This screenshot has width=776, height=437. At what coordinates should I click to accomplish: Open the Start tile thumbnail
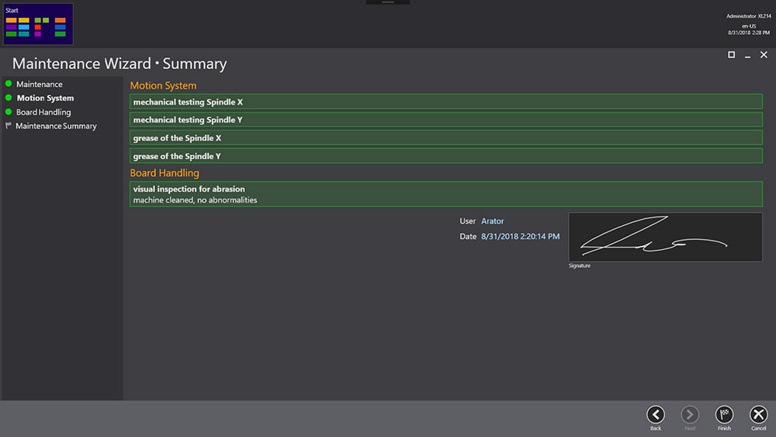pyautogui.click(x=37, y=24)
